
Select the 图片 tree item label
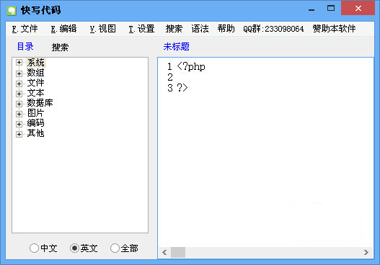(x=35, y=113)
